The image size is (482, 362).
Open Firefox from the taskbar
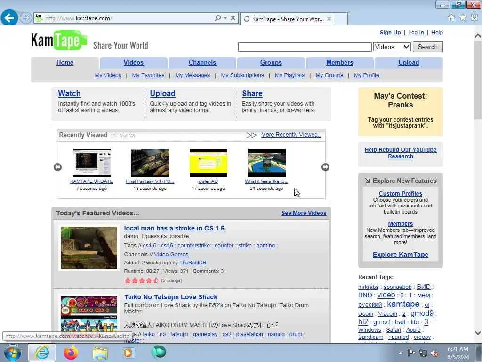pos(71,353)
